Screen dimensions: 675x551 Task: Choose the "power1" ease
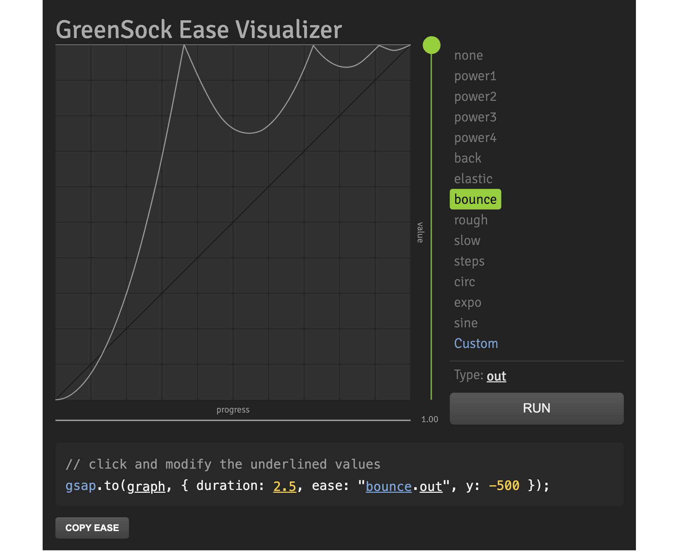(475, 76)
